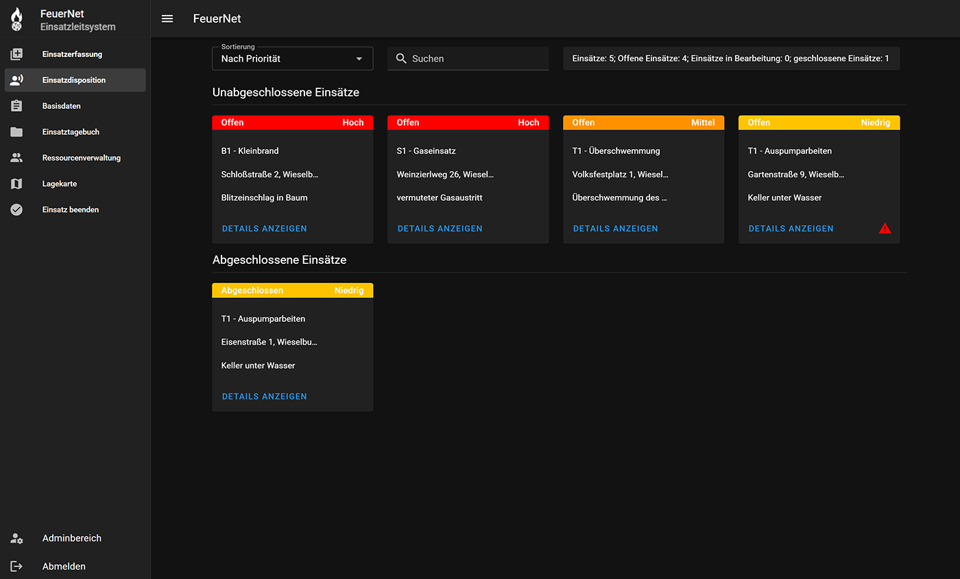Click the orange Mittel priority header bar
The width and height of the screenshot is (960, 579).
[643, 123]
